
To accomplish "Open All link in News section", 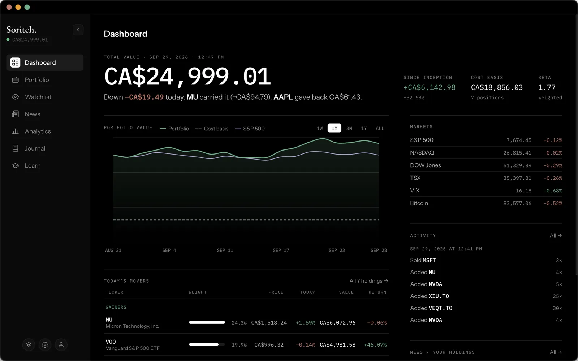I will pyautogui.click(x=556, y=352).
